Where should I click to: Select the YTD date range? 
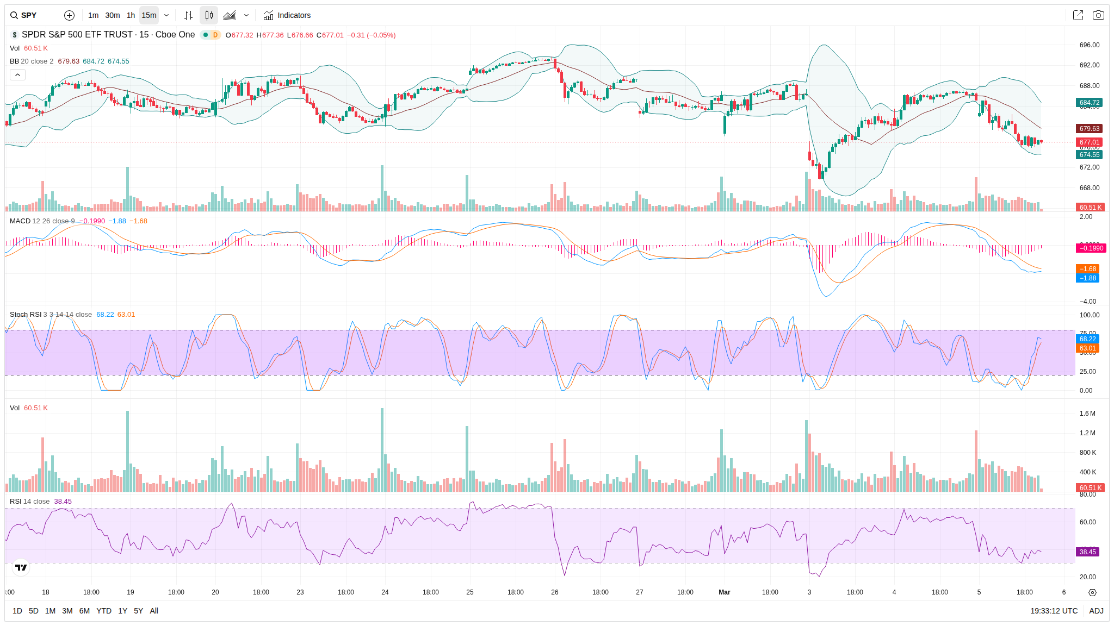click(103, 611)
